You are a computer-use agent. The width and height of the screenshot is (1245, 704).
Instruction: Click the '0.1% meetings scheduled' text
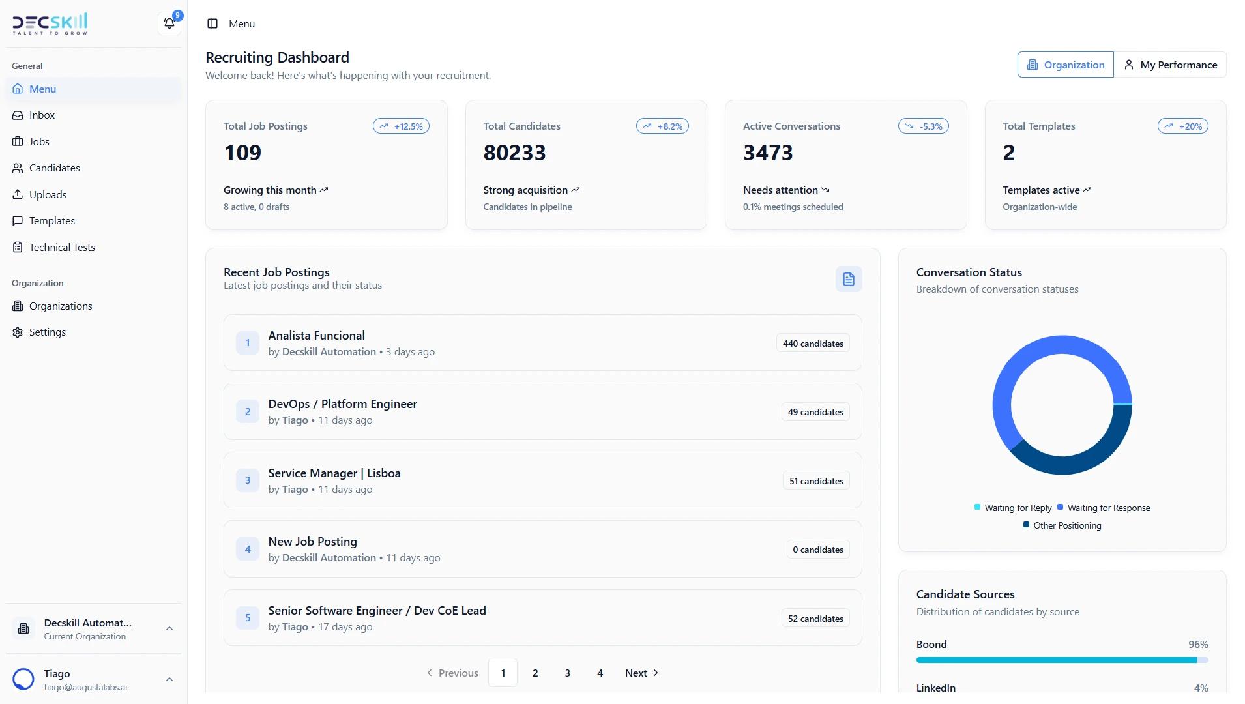793,207
